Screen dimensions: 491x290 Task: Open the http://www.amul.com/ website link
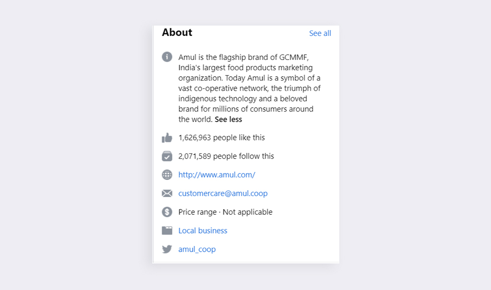coord(217,174)
